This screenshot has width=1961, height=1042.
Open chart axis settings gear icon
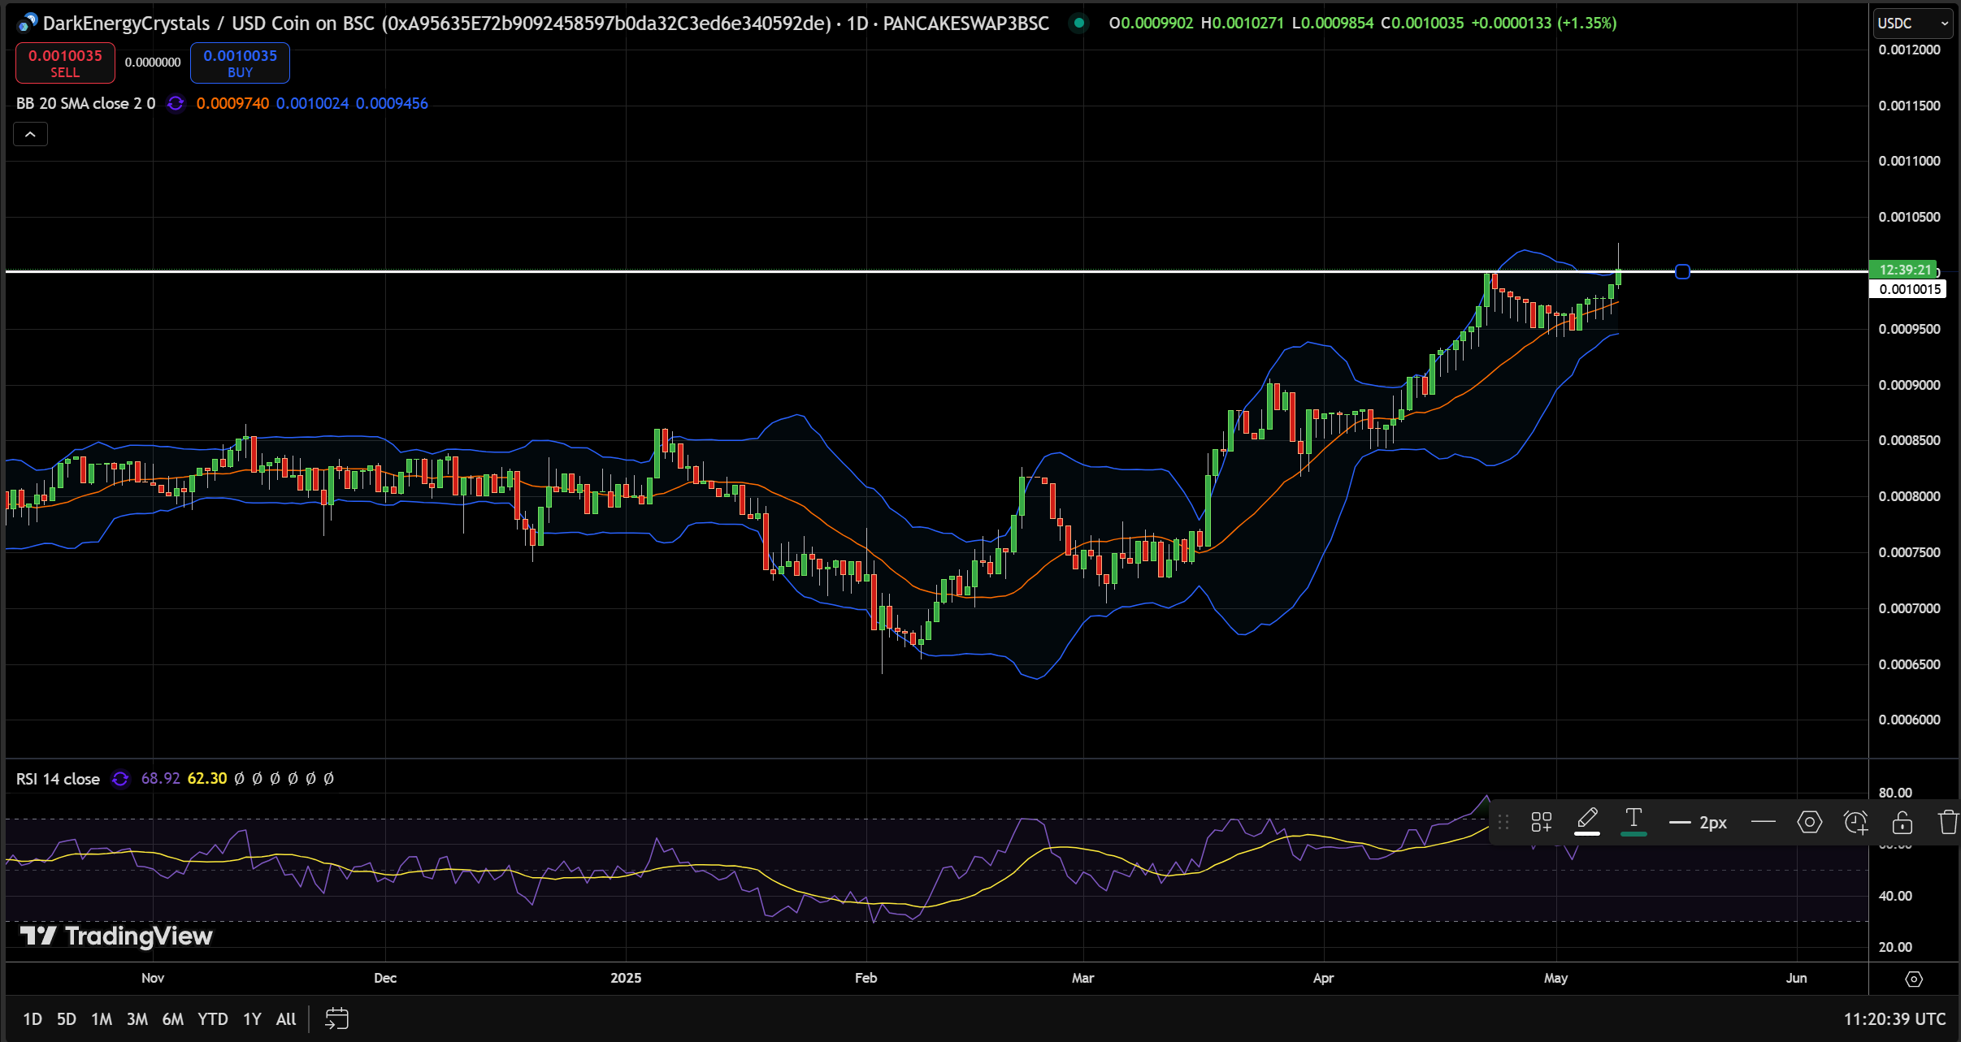1914,979
